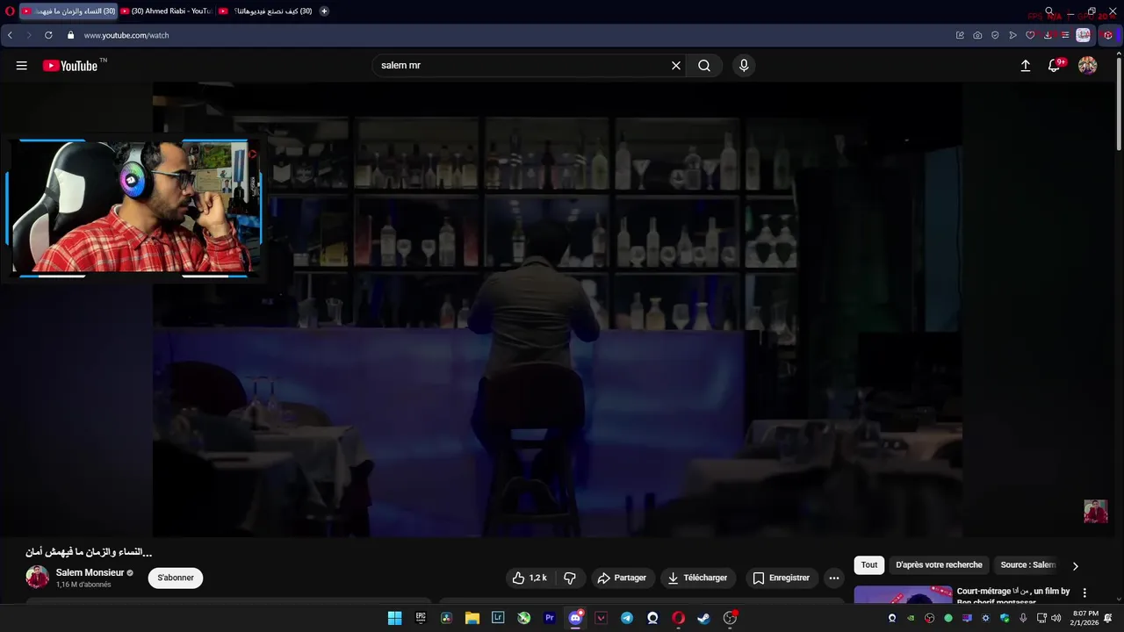The image size is (1124, 632).
Task: Open the notifications bell
Action: [x=1054, y=66]
